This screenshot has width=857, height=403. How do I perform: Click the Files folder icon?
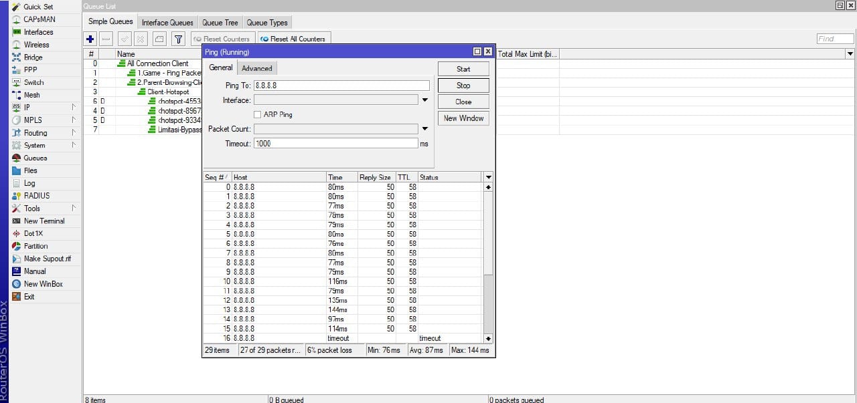[17, 170]
